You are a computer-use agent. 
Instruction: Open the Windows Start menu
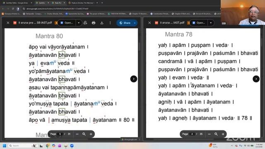point(5,146)
